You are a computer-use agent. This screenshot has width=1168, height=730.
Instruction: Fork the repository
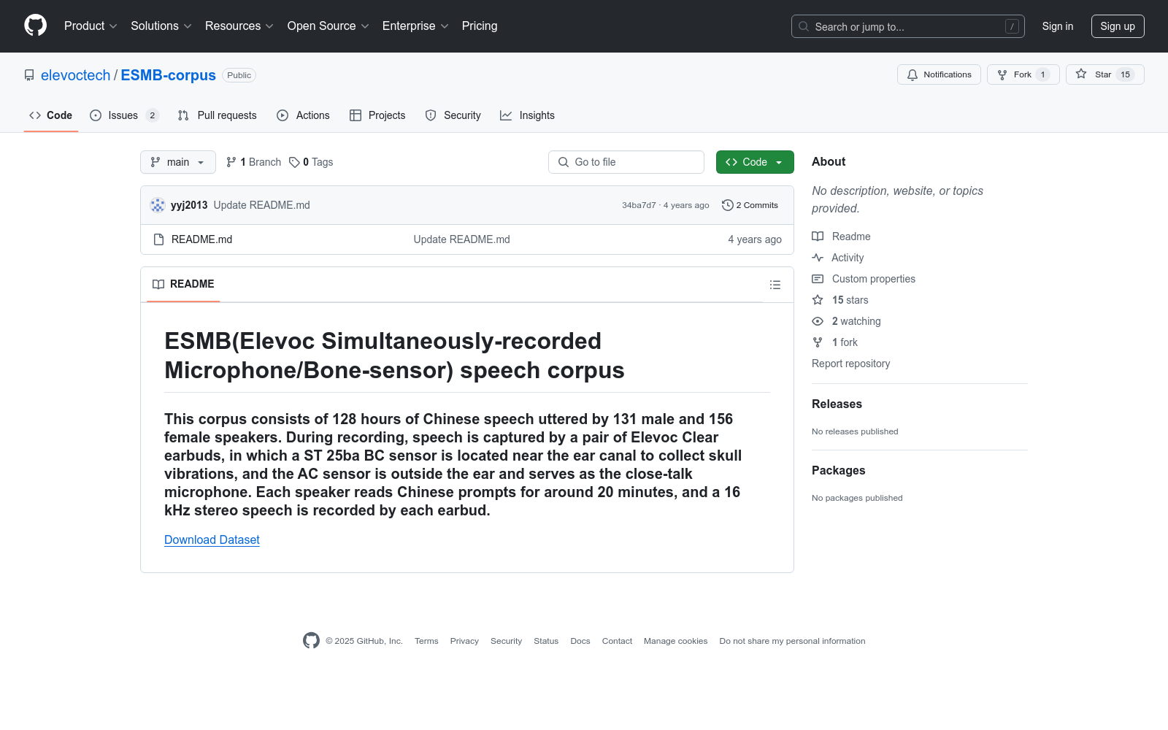pyautogui.click(x=1023, y=74)
